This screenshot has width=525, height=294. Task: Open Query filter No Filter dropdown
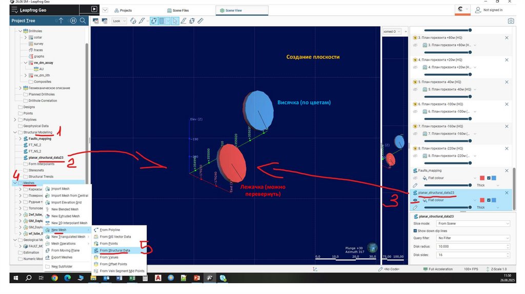[x=473, y=238]
